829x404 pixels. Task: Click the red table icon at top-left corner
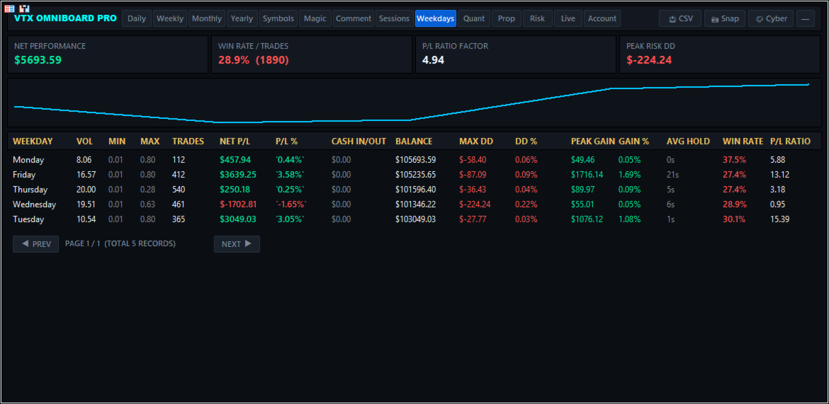tap(9, 8)
